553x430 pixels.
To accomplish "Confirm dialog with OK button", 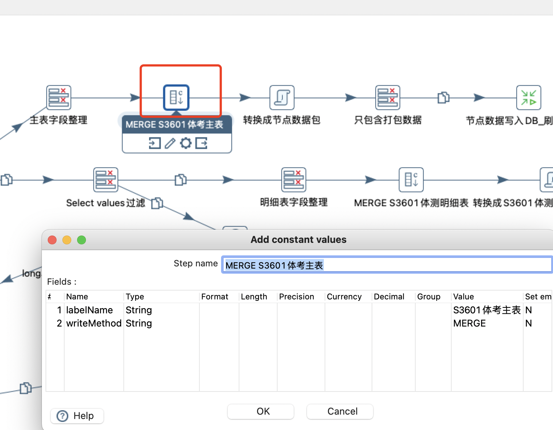I will point(261,411).
